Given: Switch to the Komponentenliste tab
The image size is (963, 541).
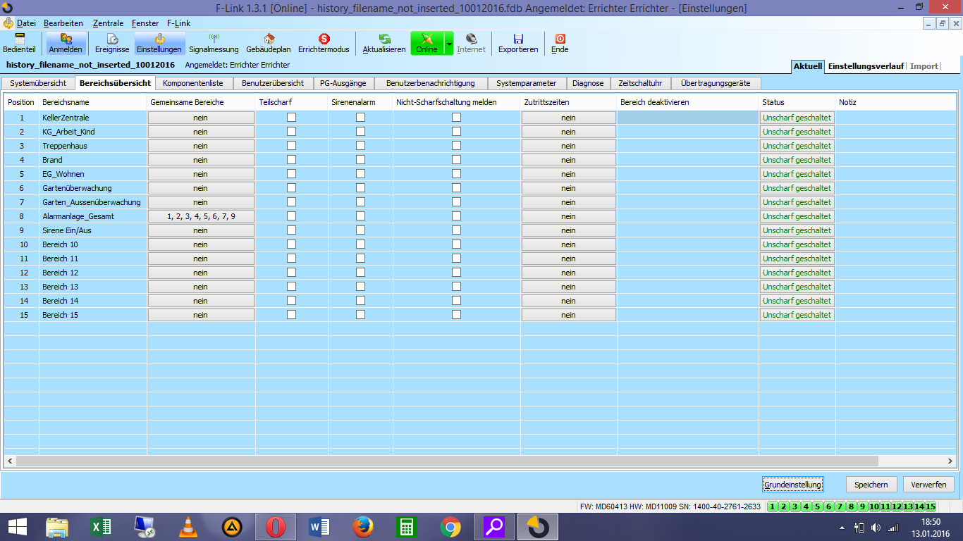Looking at the screenshot, I should 192,83.
